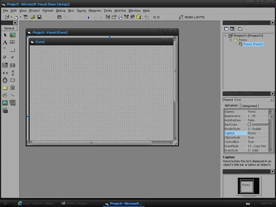Select the Timer control tool
This screenshot has height=207, width=276.
point(5,80)
